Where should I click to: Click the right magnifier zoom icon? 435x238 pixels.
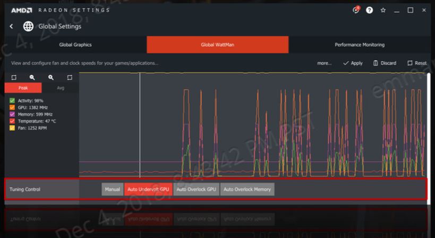(x=51, y=78)
